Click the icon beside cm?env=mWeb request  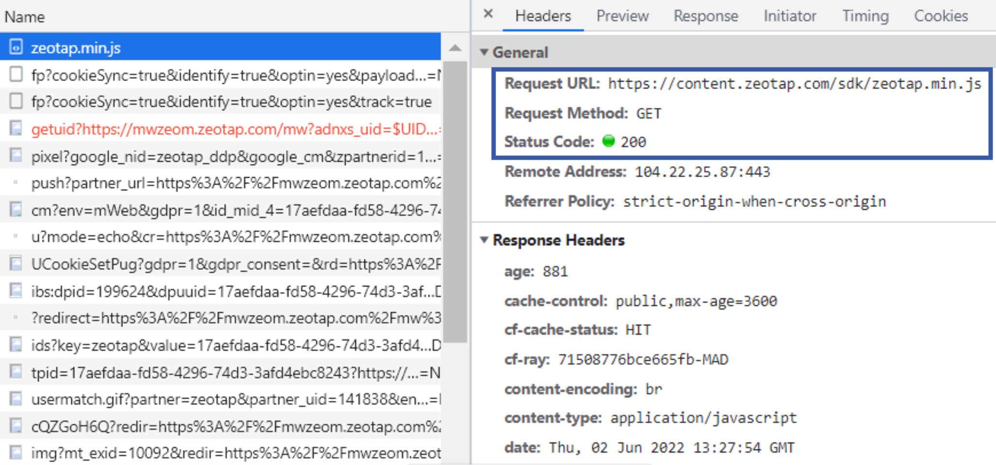tap(16, 210)
